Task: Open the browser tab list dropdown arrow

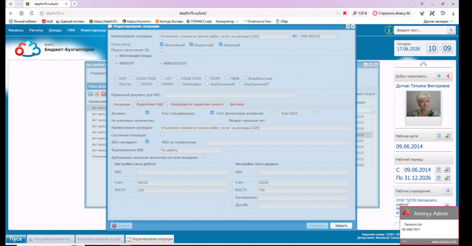Action: tap(18, 4)
